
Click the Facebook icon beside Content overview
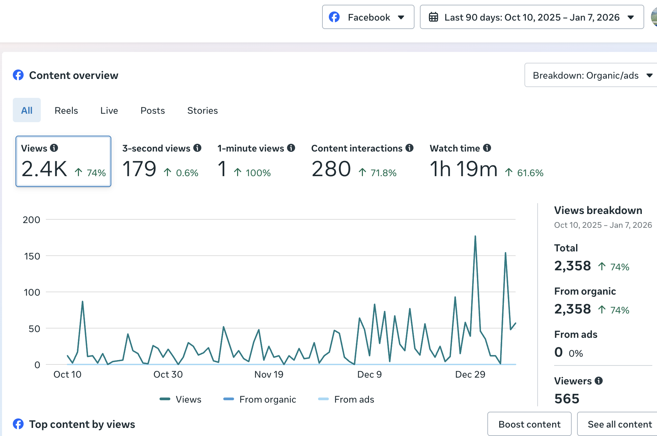point(18,75)
